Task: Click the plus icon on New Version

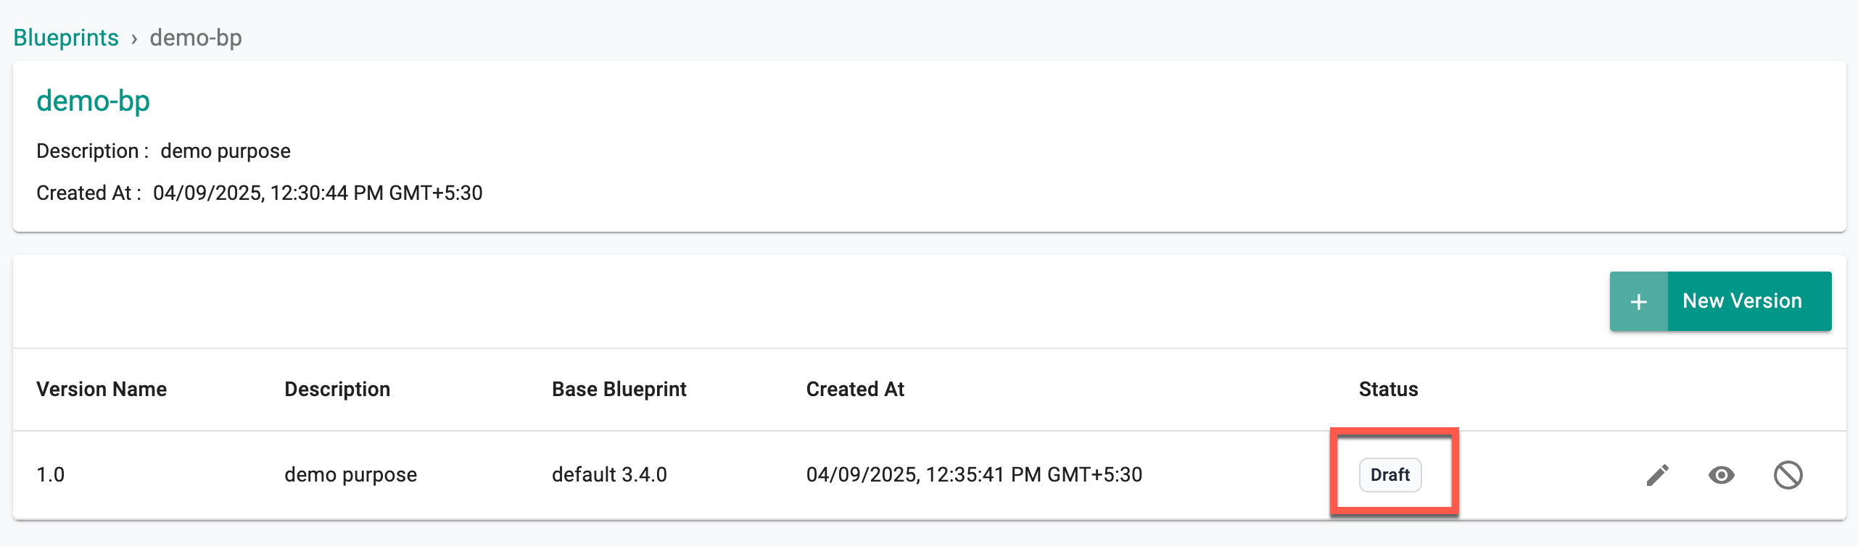Action: (x=1639, y=301)
